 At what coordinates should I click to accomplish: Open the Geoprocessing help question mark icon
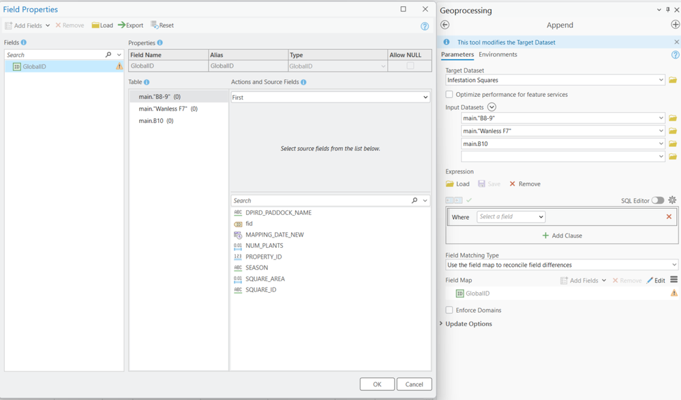point(676,55)
